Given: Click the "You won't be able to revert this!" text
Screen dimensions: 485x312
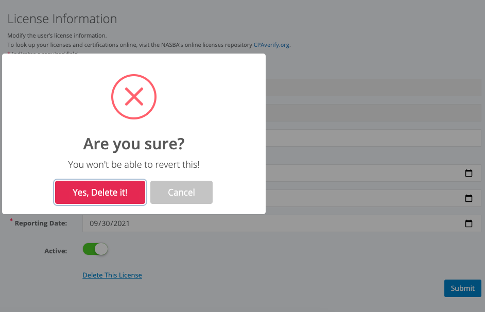Looking at the screenshot, I should click(134, 165).
